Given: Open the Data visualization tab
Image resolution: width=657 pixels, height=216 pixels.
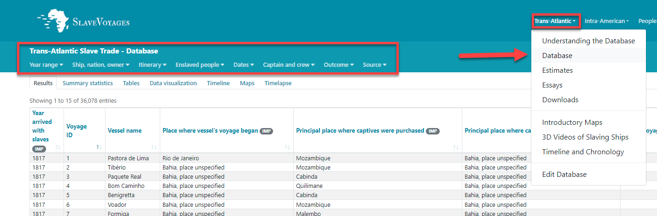Looking at the screenshot, I should 173,83.
